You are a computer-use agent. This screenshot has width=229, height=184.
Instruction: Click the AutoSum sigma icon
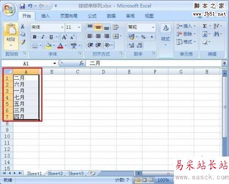205,26
